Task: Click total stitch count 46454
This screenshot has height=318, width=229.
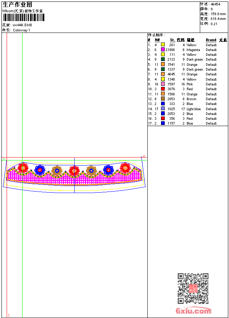Action: tap(215, 4)
